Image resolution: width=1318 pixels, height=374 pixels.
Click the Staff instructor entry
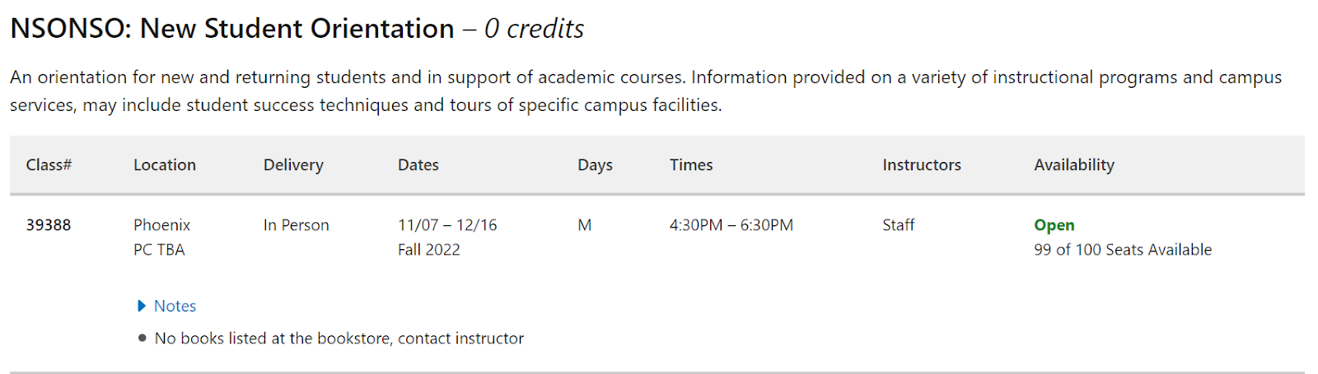tap(899, 225)
